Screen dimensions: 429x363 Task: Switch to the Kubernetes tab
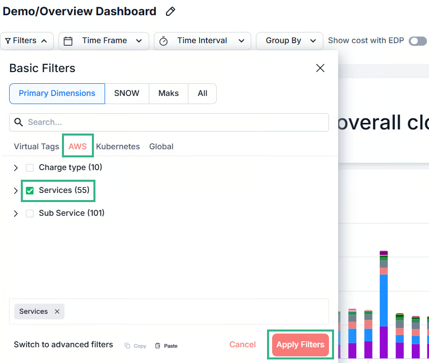(x=118, y=147)
